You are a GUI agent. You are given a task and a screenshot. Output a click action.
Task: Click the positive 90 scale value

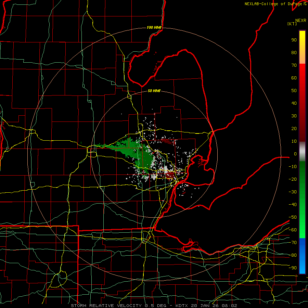294,40
